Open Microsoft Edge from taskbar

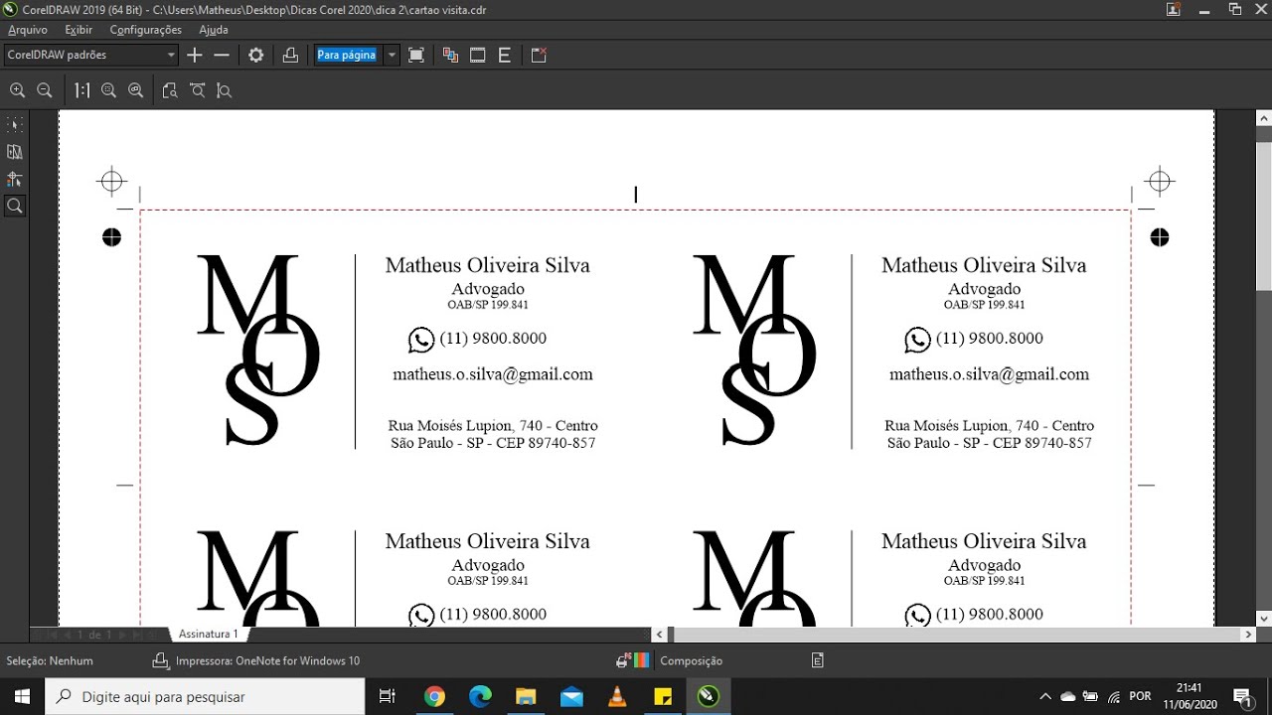480,696
